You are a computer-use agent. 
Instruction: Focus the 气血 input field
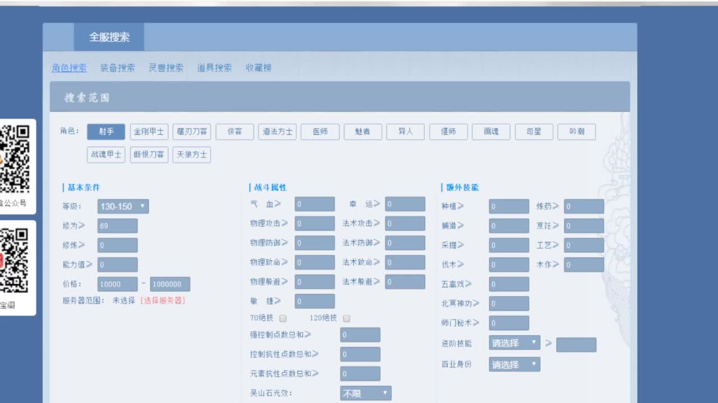(315, 204)
